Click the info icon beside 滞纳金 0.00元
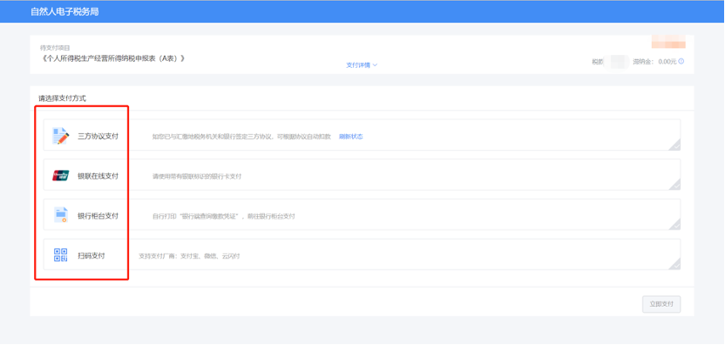Screen dimensions: 725x345 [x=681, y=61]
